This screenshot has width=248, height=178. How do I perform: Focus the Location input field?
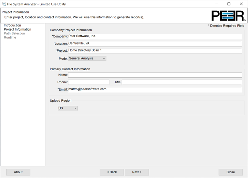point(155,44)
